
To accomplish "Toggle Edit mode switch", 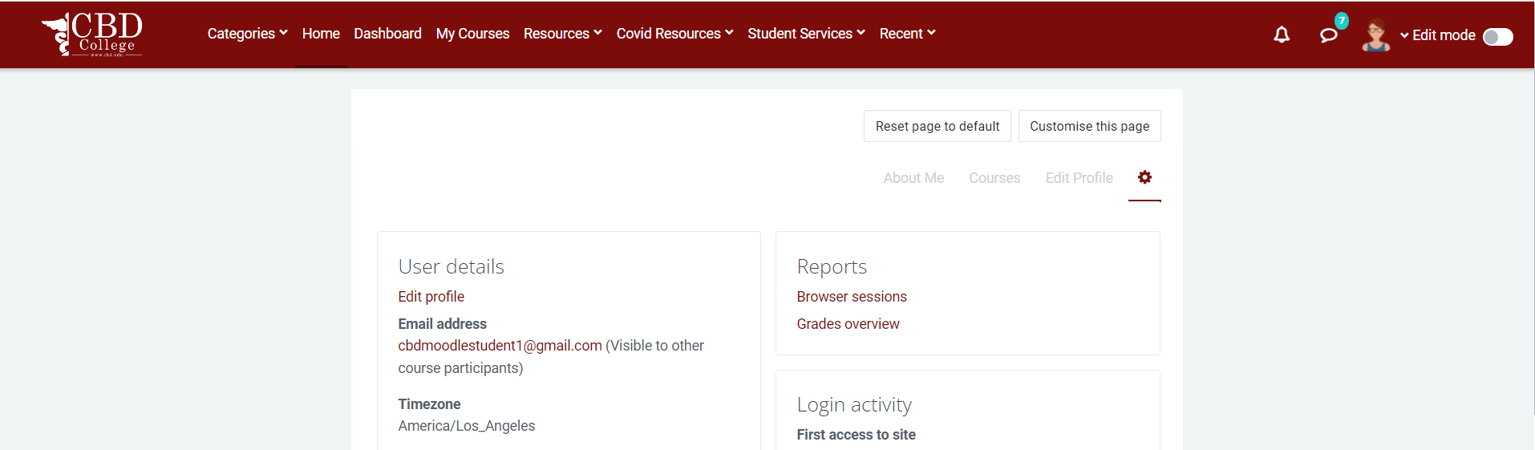I will click(x=1497, y=37).
